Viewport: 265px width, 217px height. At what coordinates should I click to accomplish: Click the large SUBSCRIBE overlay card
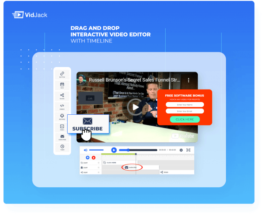click(x=88, y=124)
